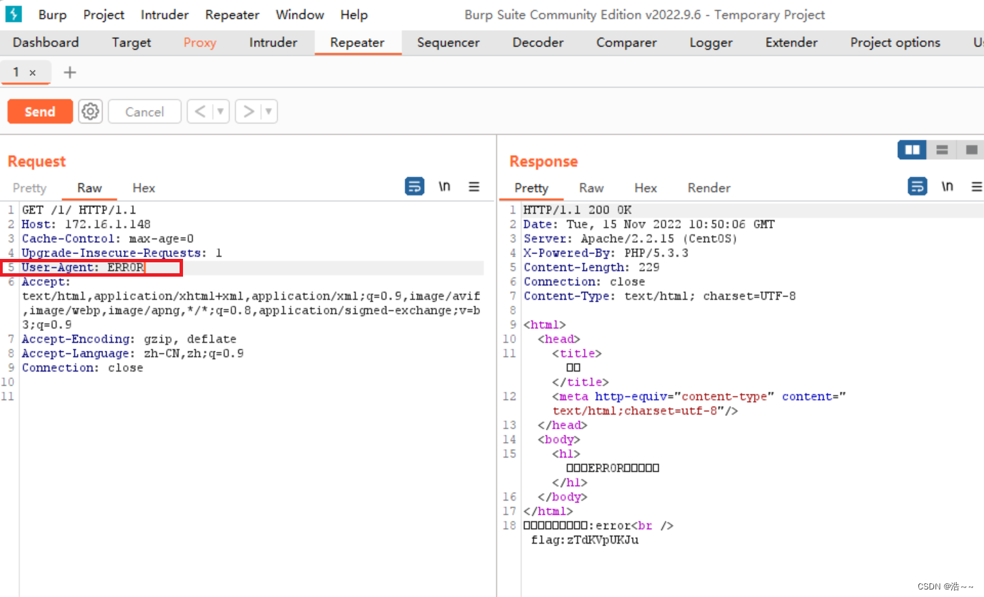984x597 pixels.
Task: Toggle non-printable \n chars in Response panel
Action: 947,186
